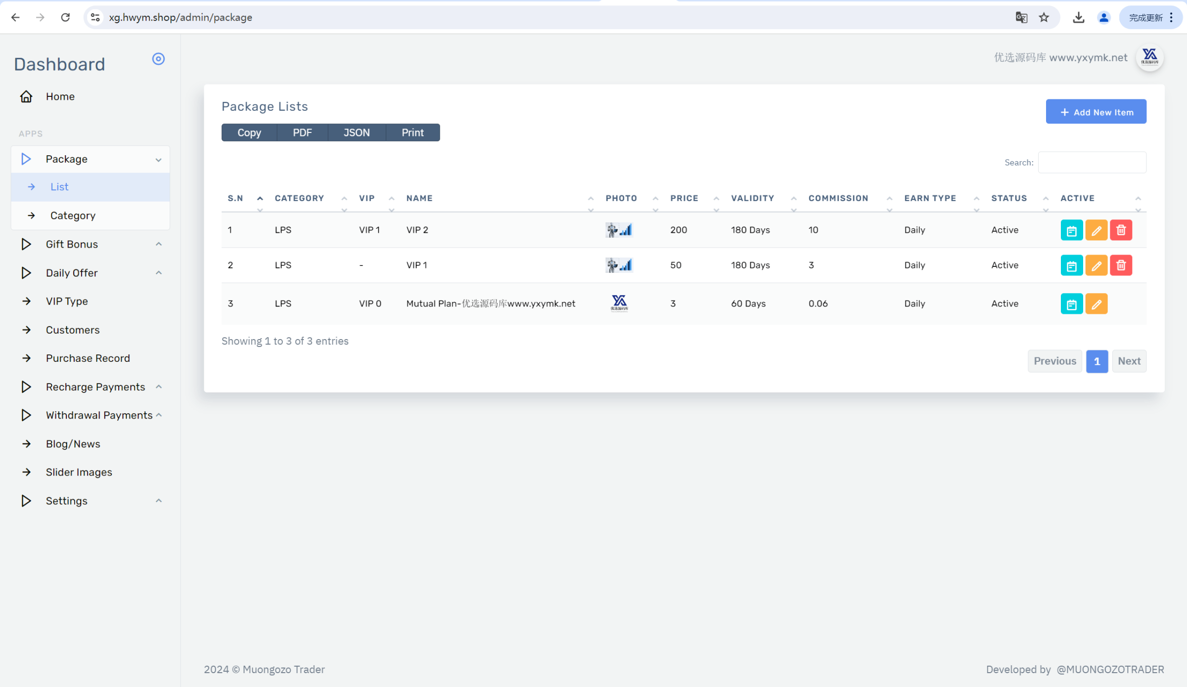Click the Home house icon in sidebar
The height and width of the screenshot is (687, 1187).
[x=26, y=96]
